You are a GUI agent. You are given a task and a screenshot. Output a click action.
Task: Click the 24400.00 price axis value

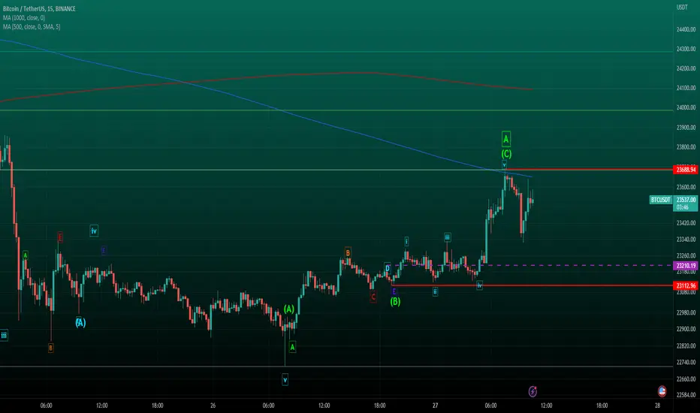point(686,29)
